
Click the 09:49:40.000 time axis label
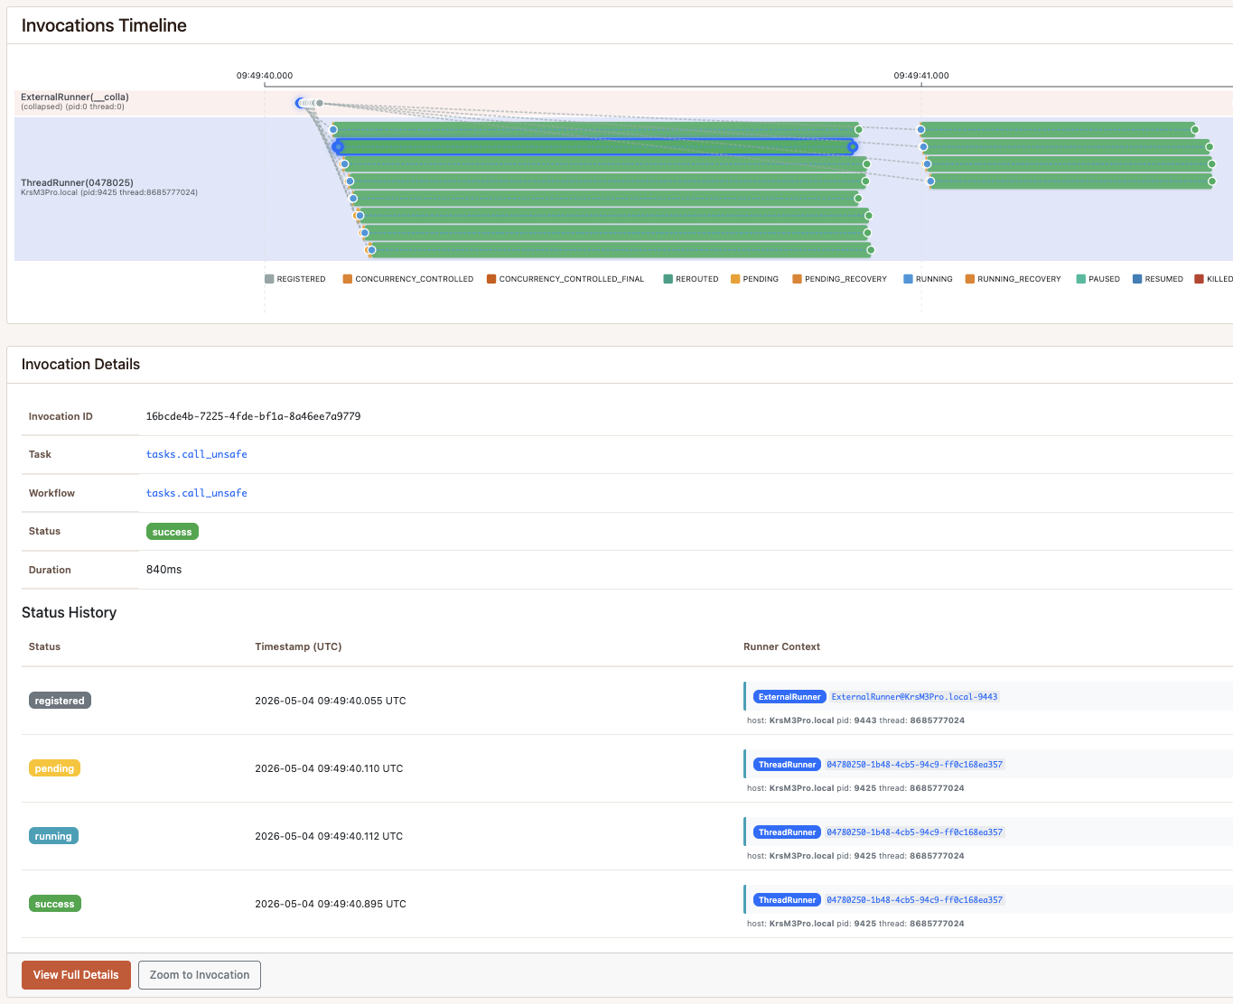click(265, 76)
